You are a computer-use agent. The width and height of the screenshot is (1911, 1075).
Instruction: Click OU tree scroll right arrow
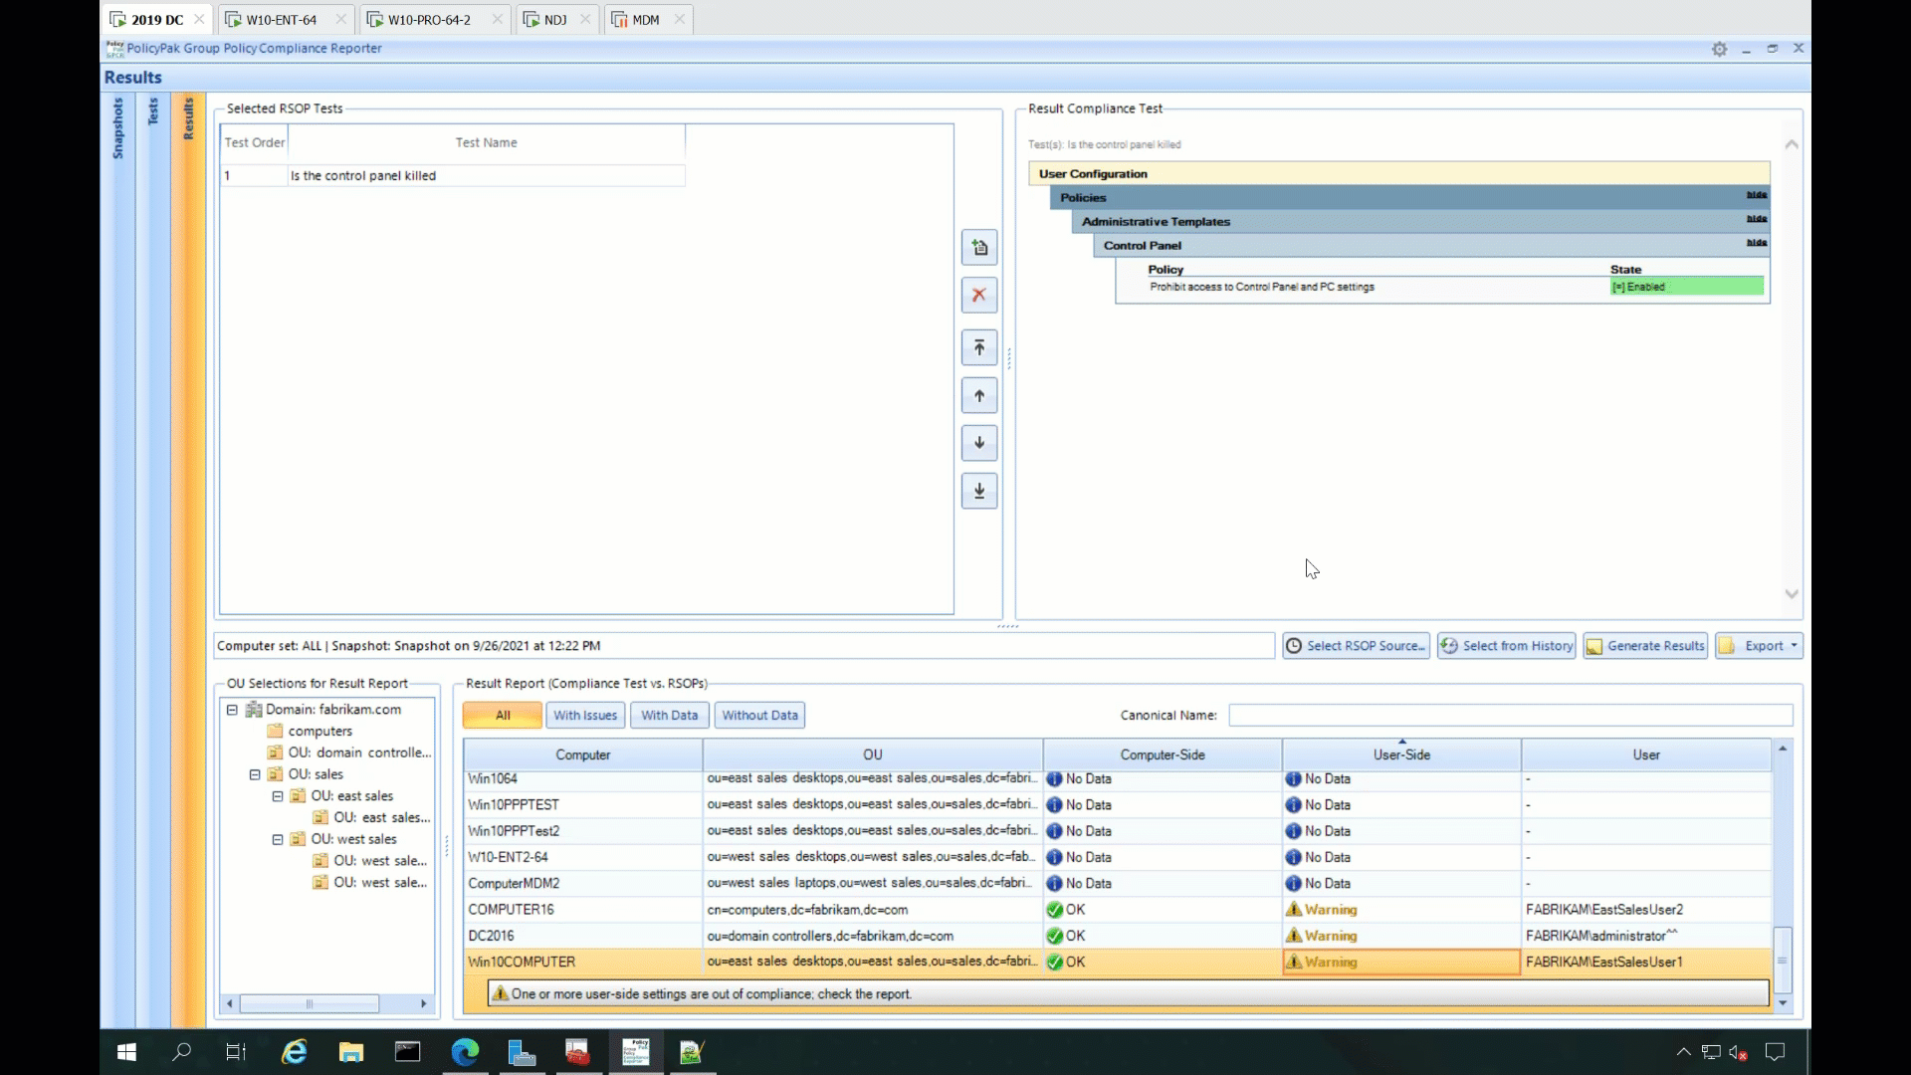coord(424,1004)
